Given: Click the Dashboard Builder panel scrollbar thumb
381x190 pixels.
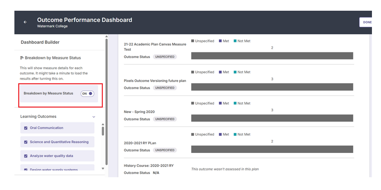Looking at the screenshot, I should [107, 102].
